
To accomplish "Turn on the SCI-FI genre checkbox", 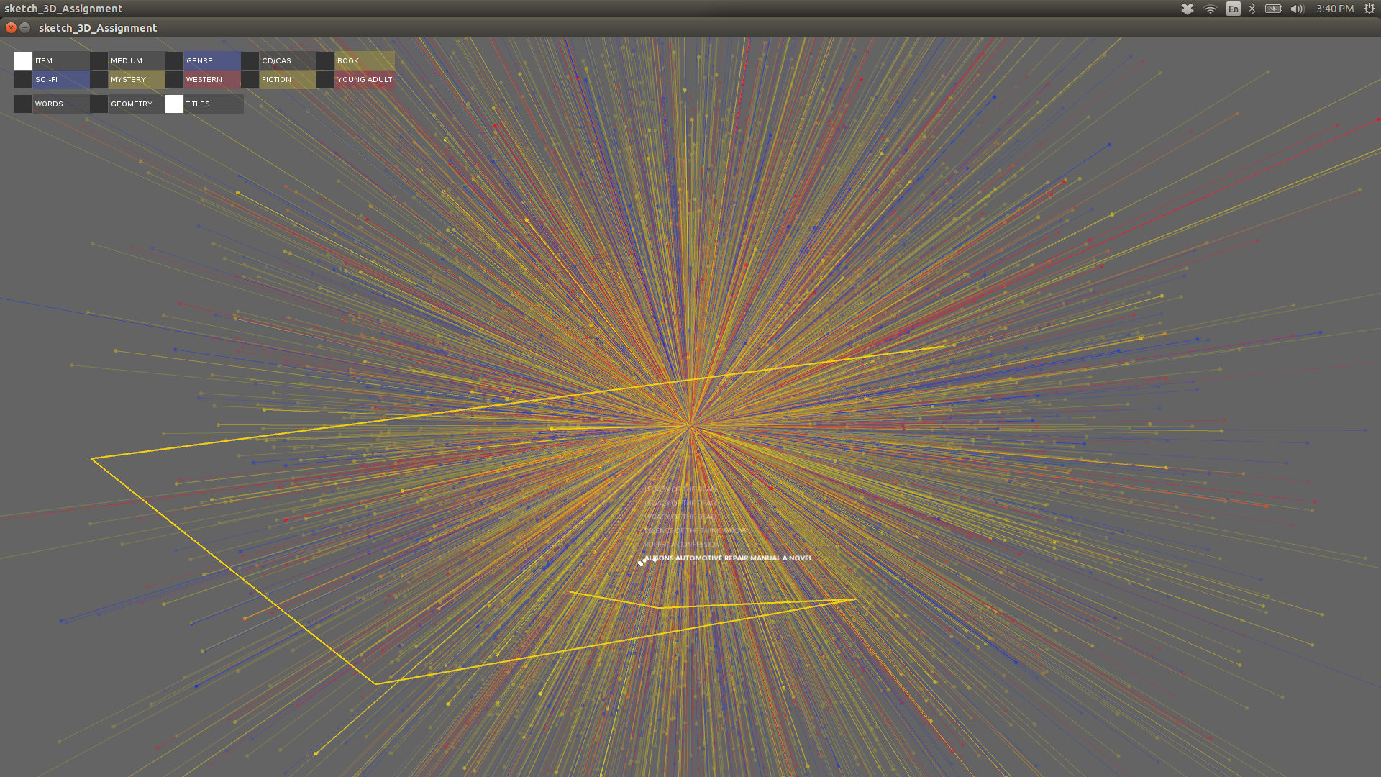I will pyautogui.click(x=23, y=80).
